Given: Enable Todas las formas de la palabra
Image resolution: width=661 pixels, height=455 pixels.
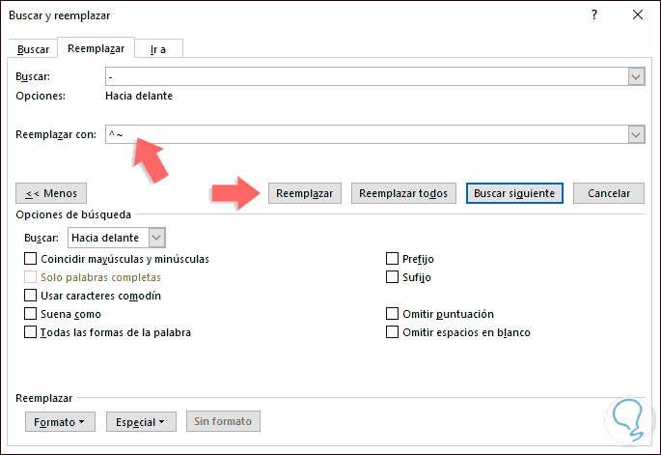Looking at the screenshot, I should click(31, 332).
